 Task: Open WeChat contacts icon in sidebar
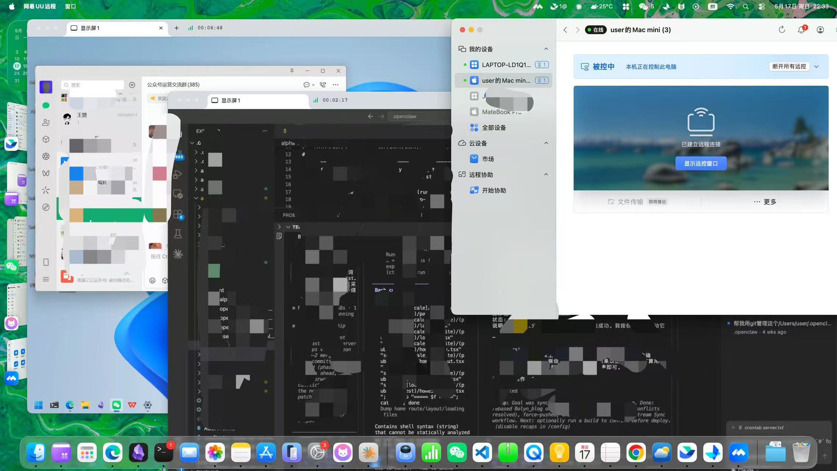click(x=46, y=122)
